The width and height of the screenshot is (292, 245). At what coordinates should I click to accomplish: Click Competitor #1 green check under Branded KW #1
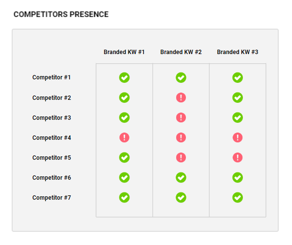pyautogui.click(x=124, y=77)
